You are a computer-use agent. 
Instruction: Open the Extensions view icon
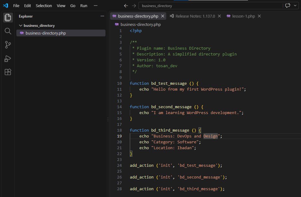(8, 72)
